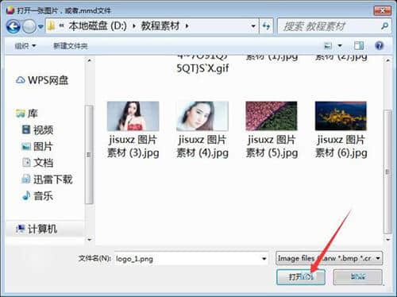Select 音乐 in the sidebar
The image size is (397, 297).
(37, 196)
